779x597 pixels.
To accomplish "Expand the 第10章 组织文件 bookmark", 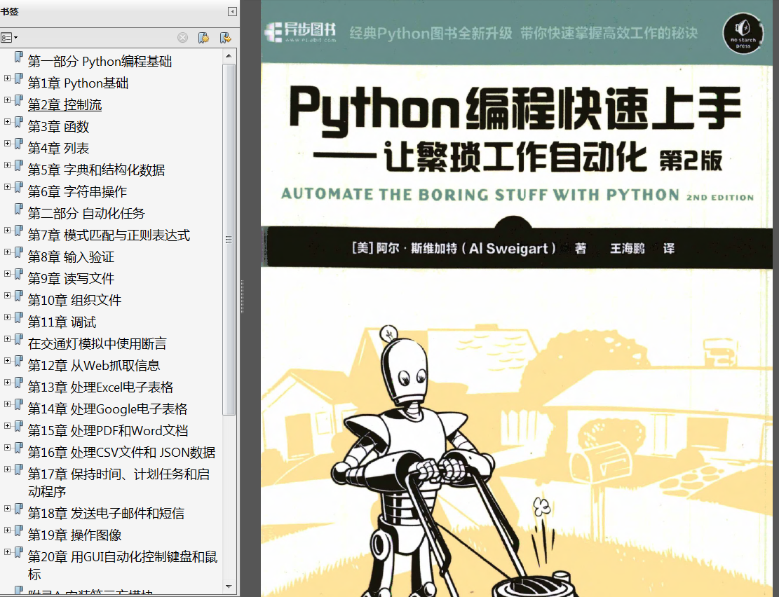I will tap(7, 296).
